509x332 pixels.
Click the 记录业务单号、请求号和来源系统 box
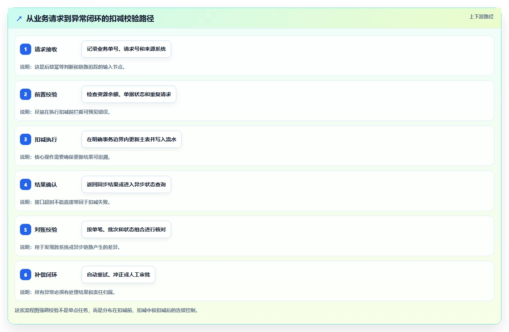126,49
